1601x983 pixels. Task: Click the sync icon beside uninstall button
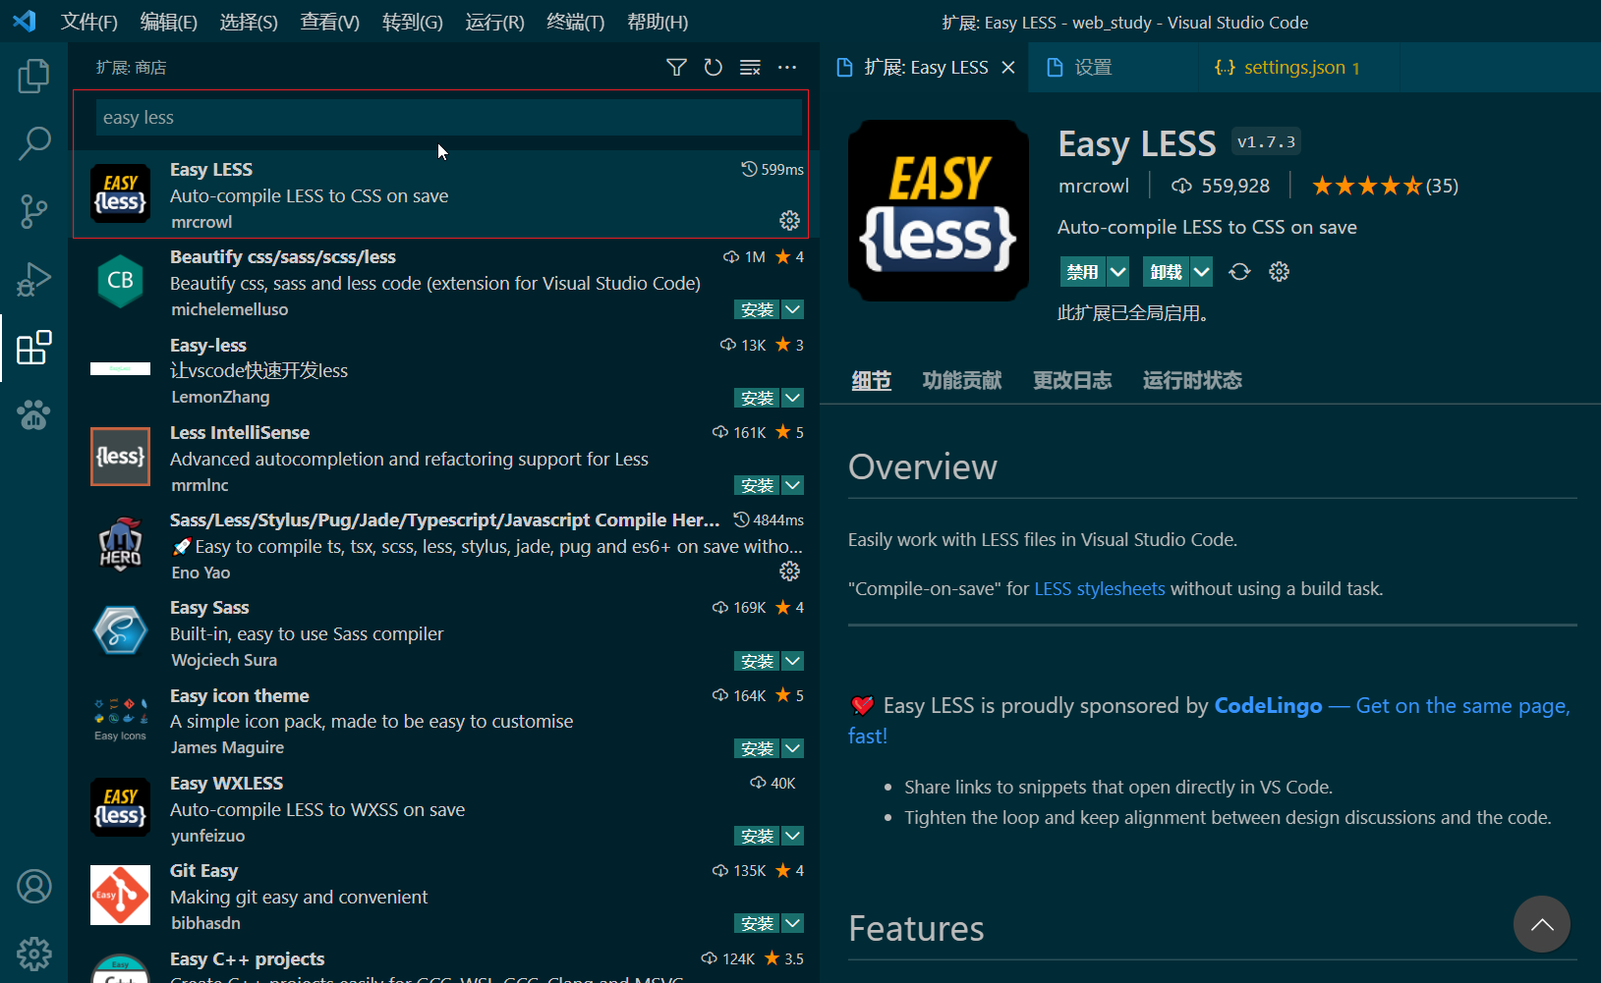tap(1240, 272)
